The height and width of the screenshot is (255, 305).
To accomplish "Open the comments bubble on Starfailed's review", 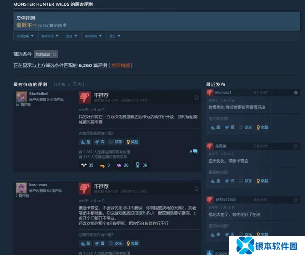I will (195, 151).
